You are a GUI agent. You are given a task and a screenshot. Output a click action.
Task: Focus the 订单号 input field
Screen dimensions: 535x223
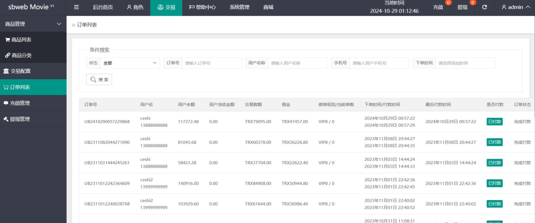(211, 63)
